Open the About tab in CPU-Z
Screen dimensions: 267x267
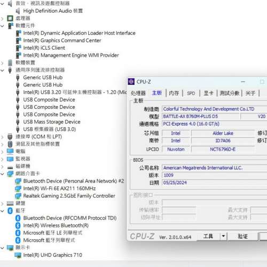pos(250,93)
